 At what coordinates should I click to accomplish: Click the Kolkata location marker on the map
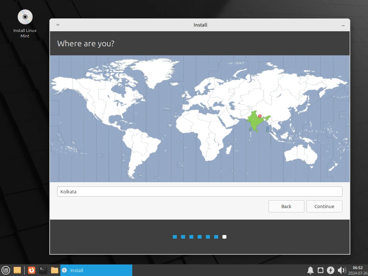pos(259,116)
